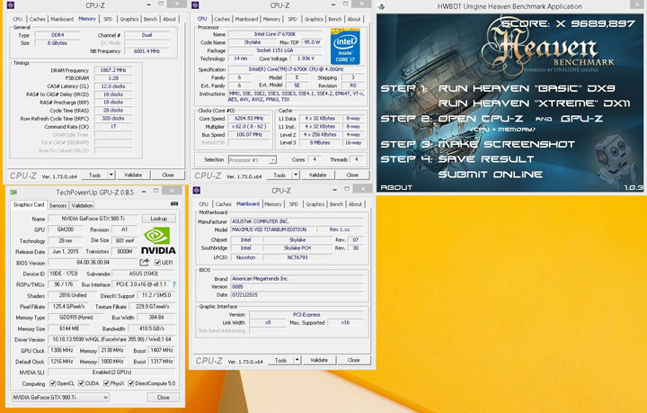Open CPU tab in CPU-Z mainboard window
The image size is (647, 413).
pyautogui.click(x=203, y=204)
